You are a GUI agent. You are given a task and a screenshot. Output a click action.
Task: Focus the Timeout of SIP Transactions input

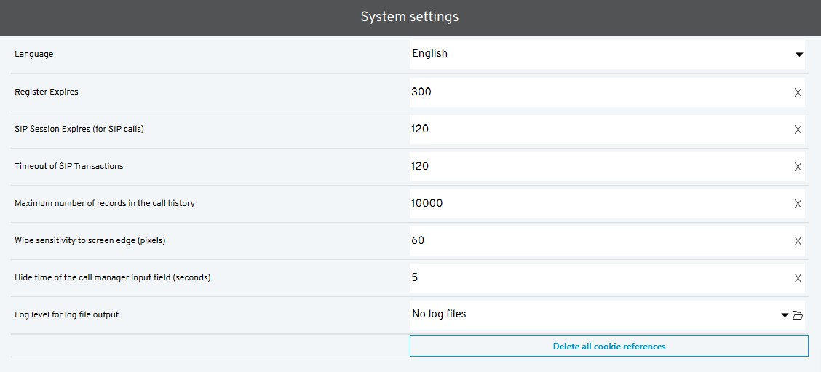pyautogui.click(x=597, y=167)
